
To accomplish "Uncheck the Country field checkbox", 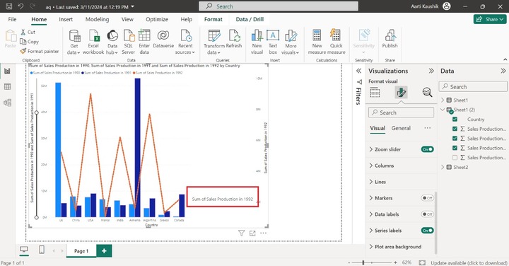I will pyautogui.click(x=455, y=119).
